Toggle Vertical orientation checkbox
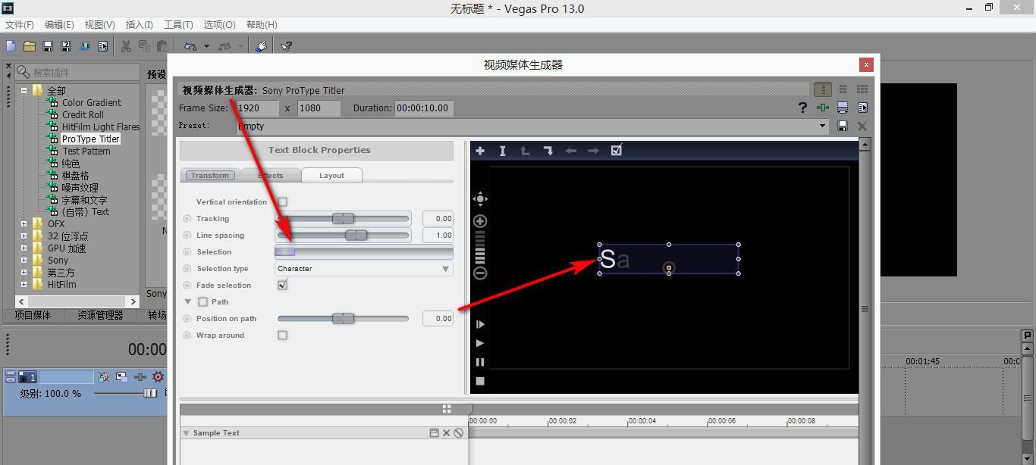 pyautogui.click(x=282, y=202)
